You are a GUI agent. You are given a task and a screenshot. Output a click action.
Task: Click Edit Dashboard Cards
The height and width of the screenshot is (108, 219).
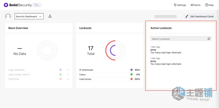199,17
